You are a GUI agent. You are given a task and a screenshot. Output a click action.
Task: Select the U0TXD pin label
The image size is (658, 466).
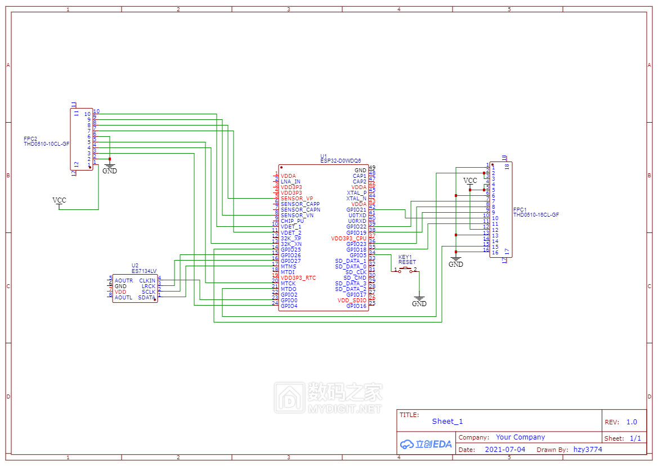click(x=357, y=215)
